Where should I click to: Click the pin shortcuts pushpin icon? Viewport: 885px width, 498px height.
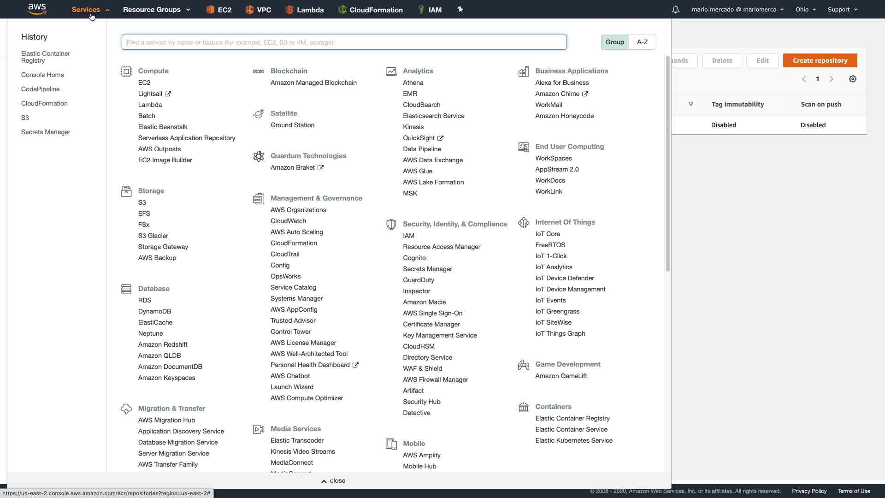click(460, 9)
